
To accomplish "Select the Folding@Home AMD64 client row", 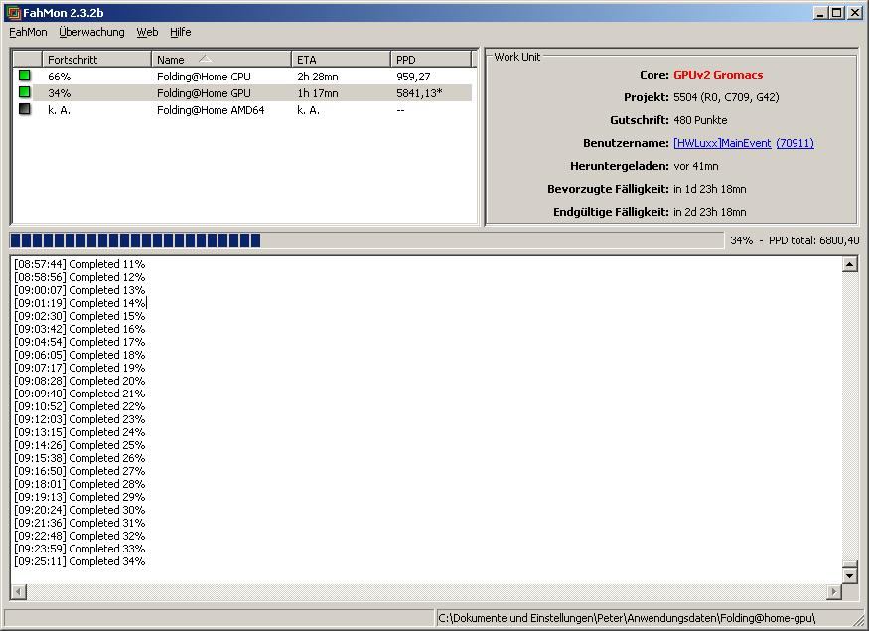I will click(242, 109).
